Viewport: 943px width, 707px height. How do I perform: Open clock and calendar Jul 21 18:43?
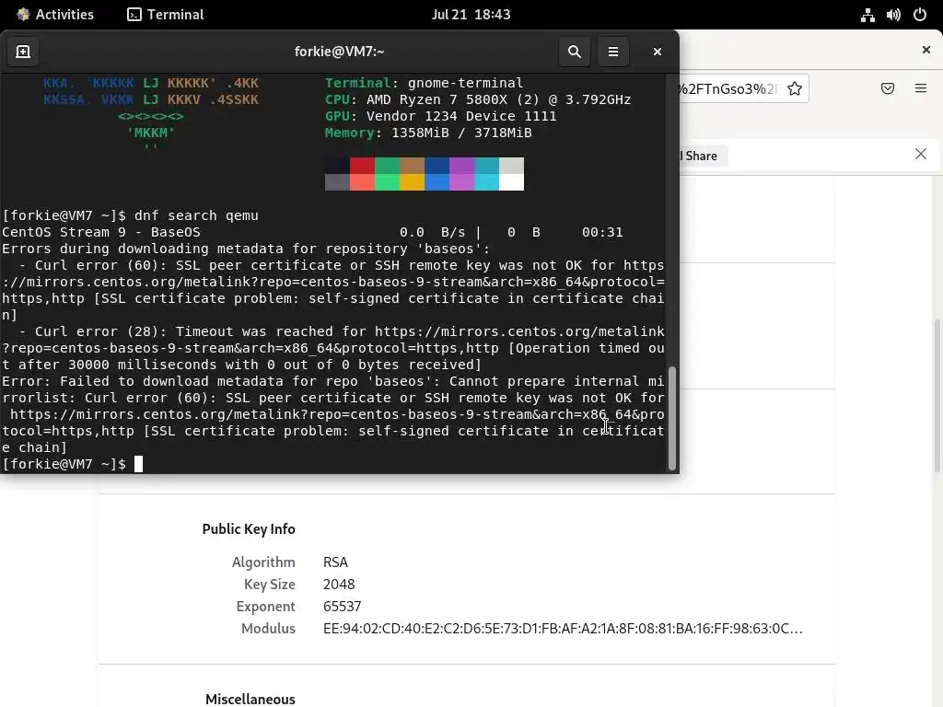click(471, 15)
